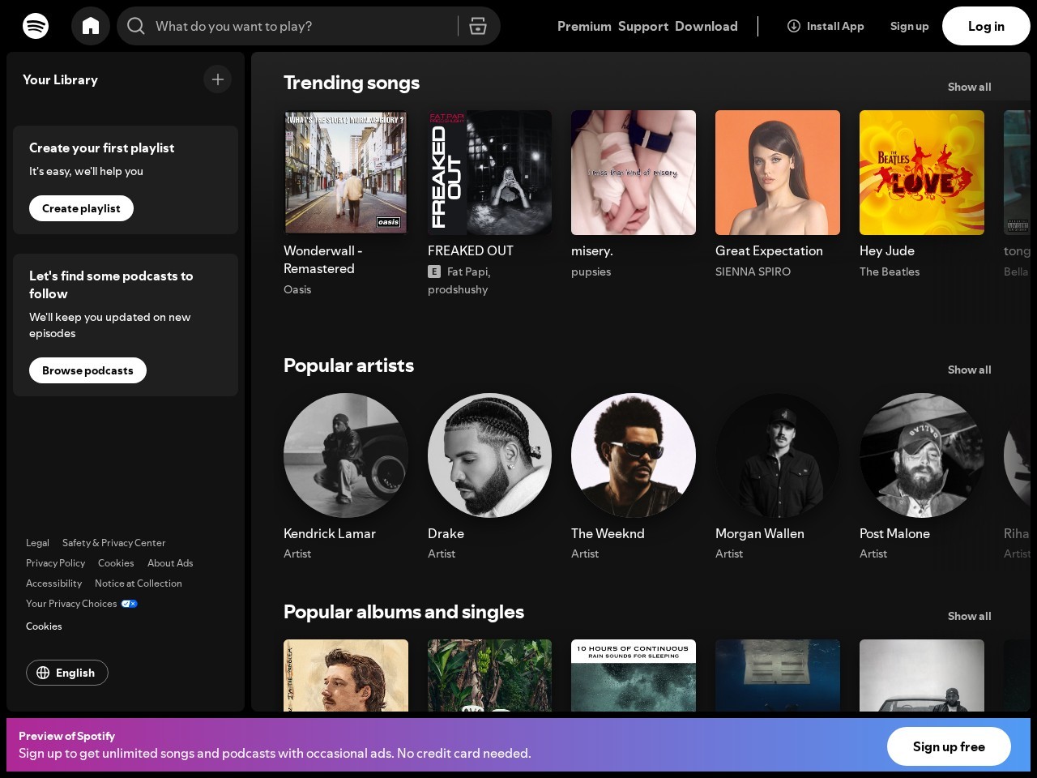The height and width of the screenshot is (778, 1037).
Task: Click the Your Library heading
Action: pyautogui.click(x=60, y=79)
